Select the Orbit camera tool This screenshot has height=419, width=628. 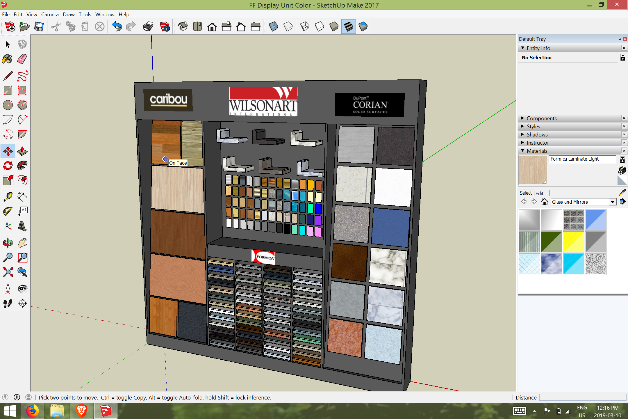coord(8,243)
